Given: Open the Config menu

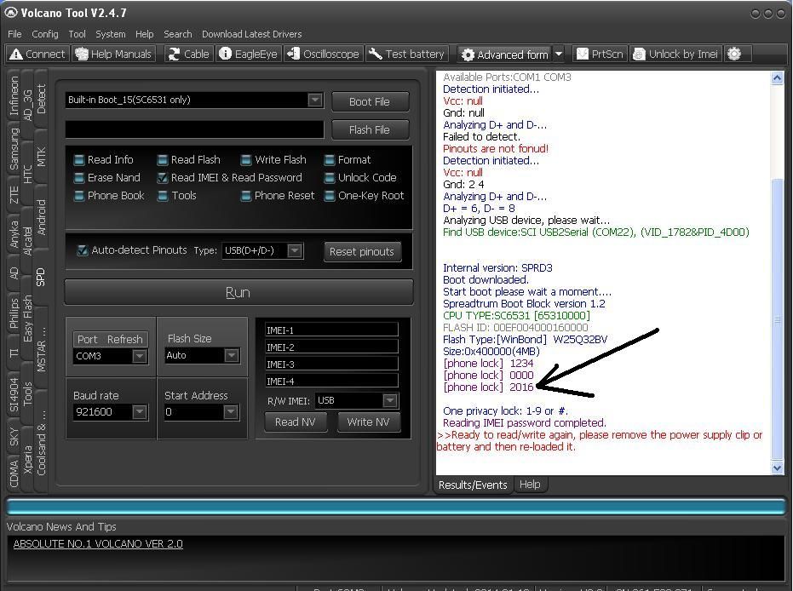Looking at the screenshot, I should pos(45,34).
